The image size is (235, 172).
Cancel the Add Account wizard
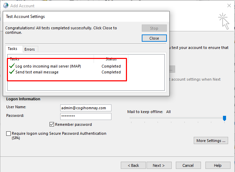tap(188, 165)
